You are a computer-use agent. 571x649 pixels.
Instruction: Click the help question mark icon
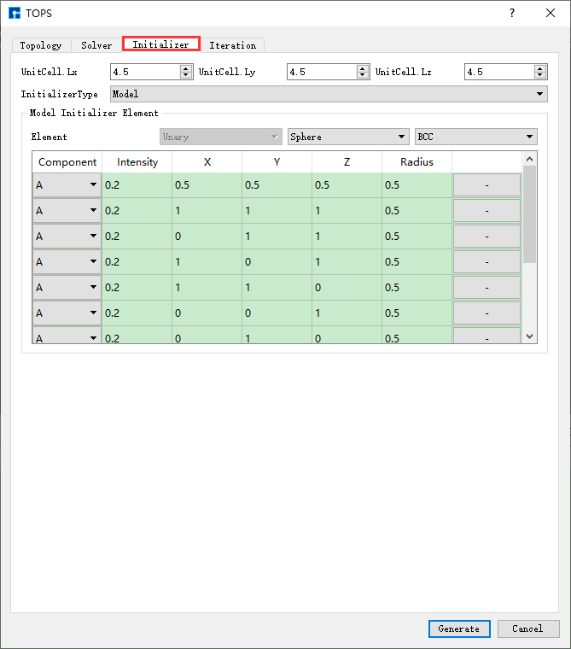(512, 13)
